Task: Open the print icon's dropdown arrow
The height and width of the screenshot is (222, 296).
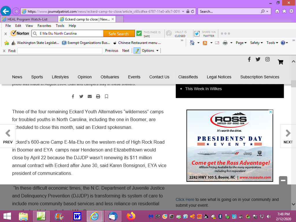Action: [x=231, y=43]
